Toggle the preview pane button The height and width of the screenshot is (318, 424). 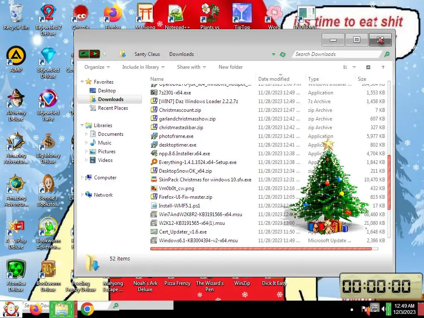click(368, 67)
